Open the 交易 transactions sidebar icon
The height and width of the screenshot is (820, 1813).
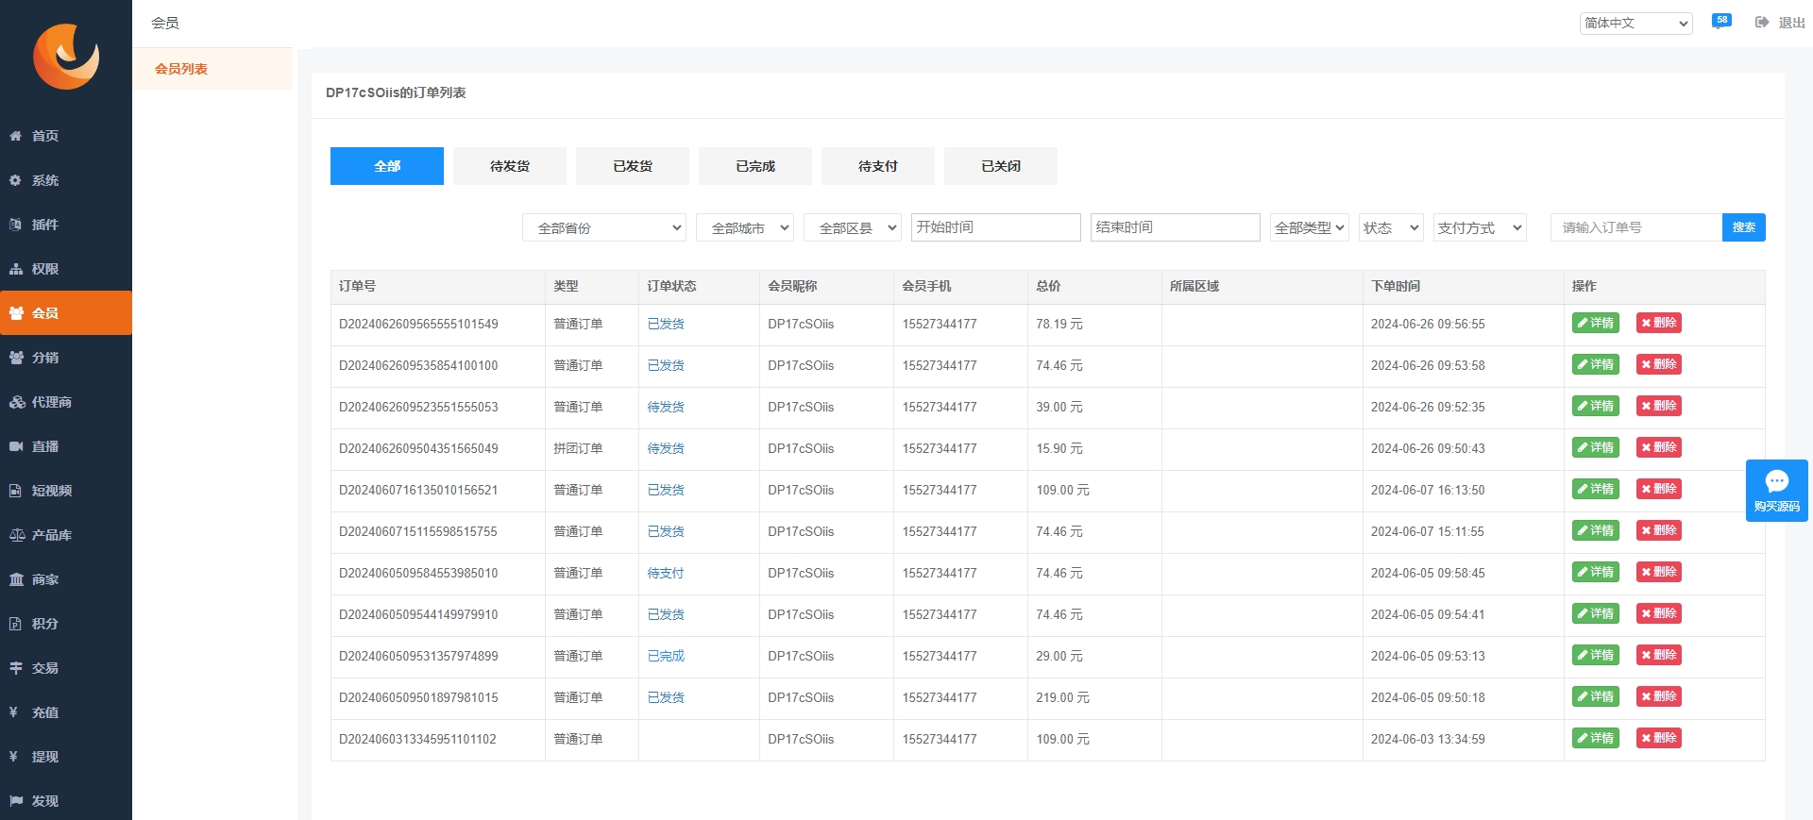pos(16,668)
